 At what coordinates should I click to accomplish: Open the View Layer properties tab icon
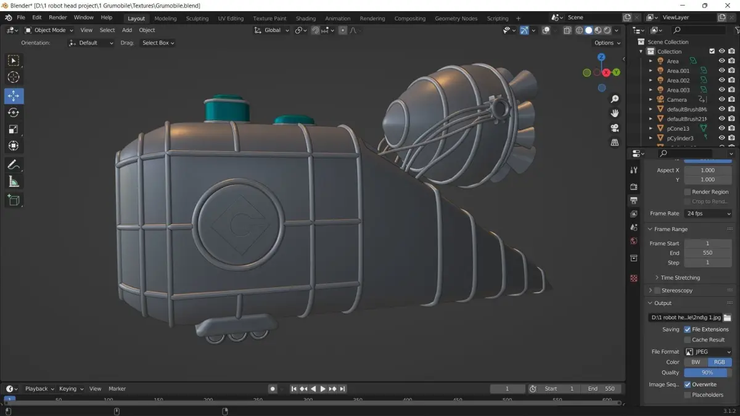(634, 214)
